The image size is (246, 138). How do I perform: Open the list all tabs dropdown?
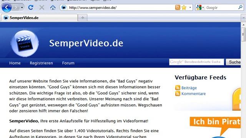(x=243, y=18)
